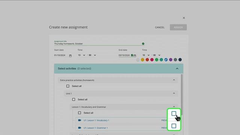Open U1: Lesson 1: Vocabulary 1 link
240x135 pixels.
click(x=96, y=120)
